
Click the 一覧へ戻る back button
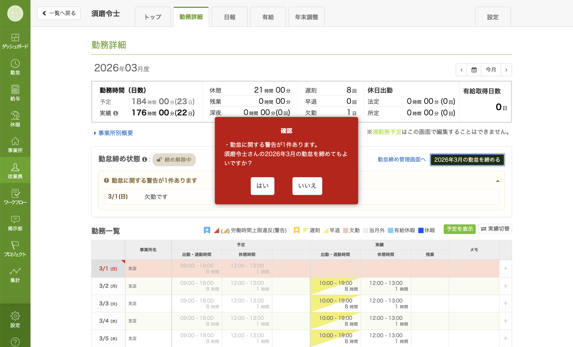[x=59, y=13]
